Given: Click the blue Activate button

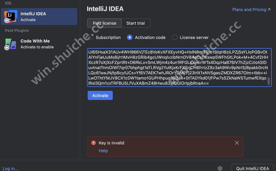Looking at the screenshot, I should coord(100,95).
